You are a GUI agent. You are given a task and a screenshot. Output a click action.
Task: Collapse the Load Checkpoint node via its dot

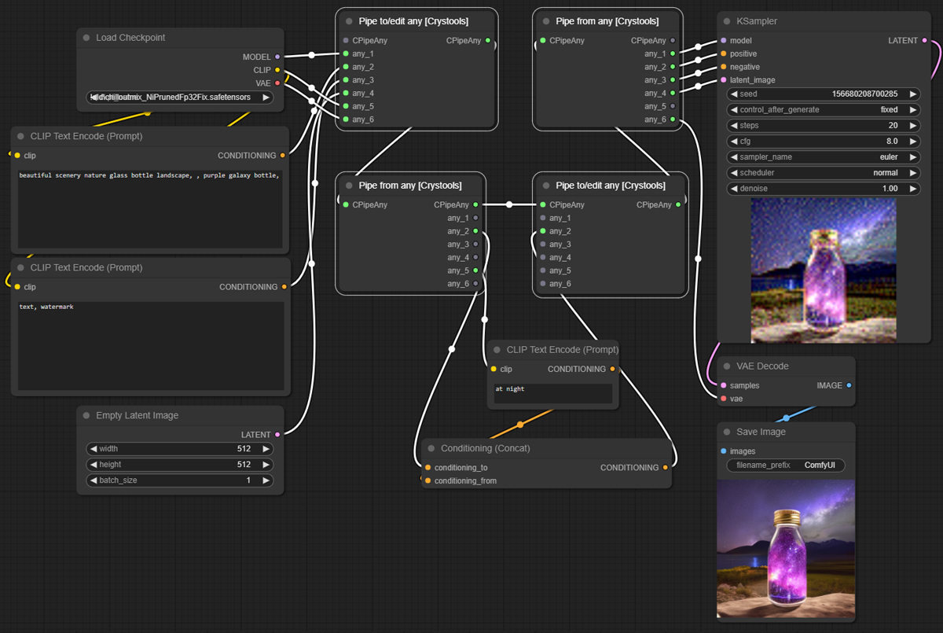(x=86, y=38)
